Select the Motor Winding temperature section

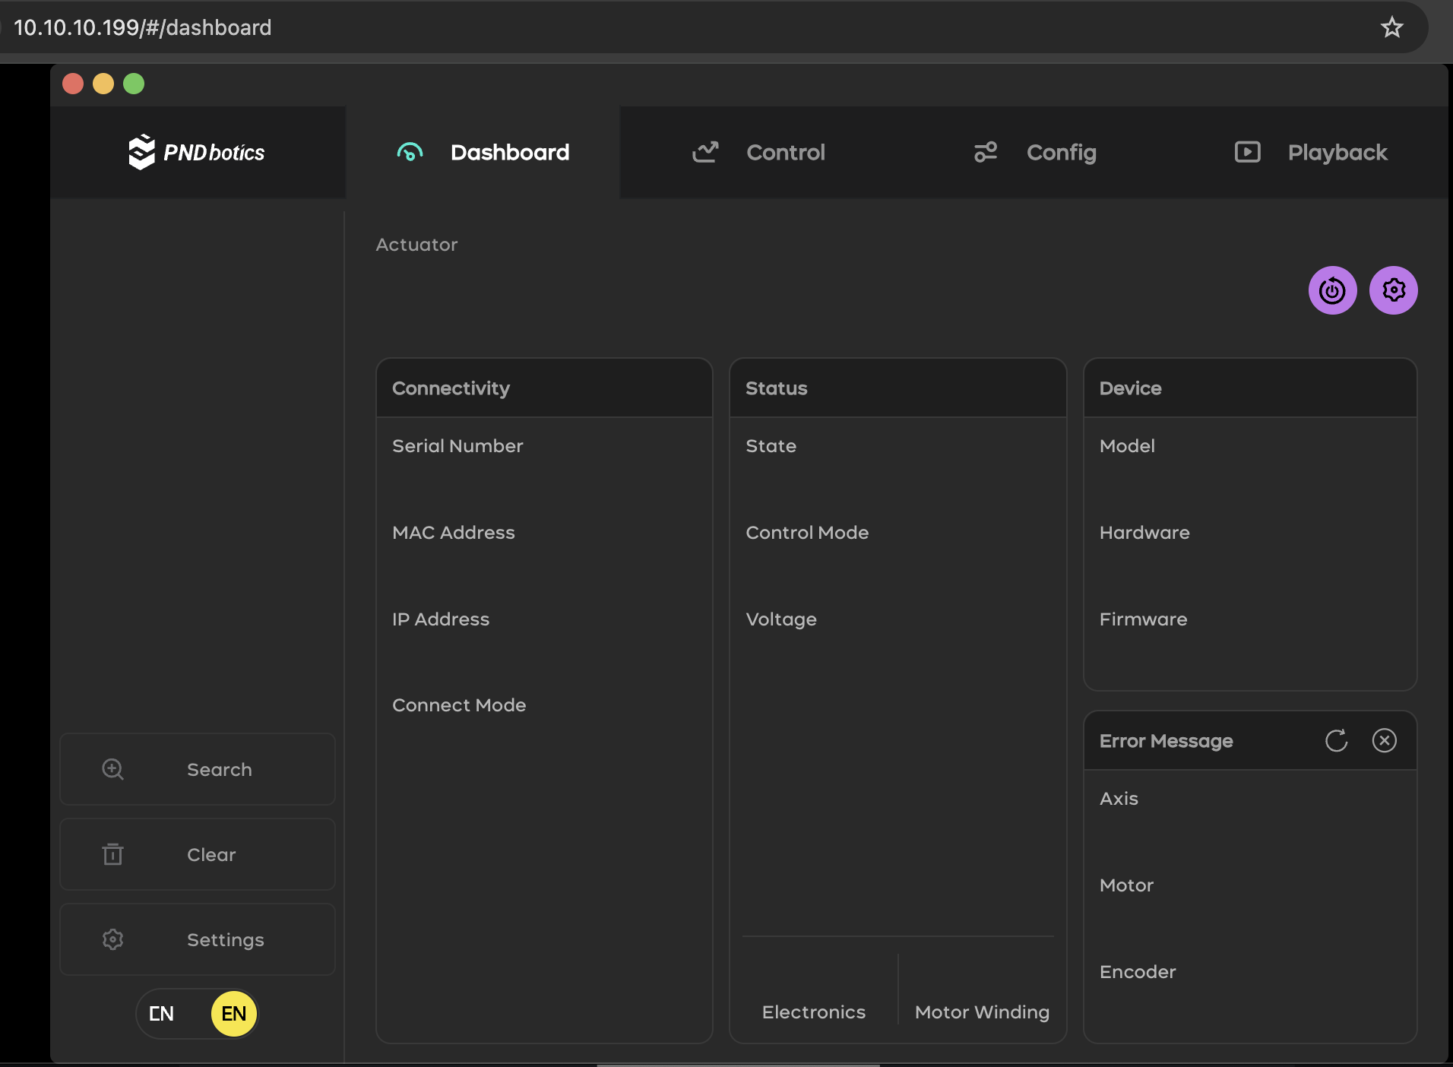[x=982, y=1012]
